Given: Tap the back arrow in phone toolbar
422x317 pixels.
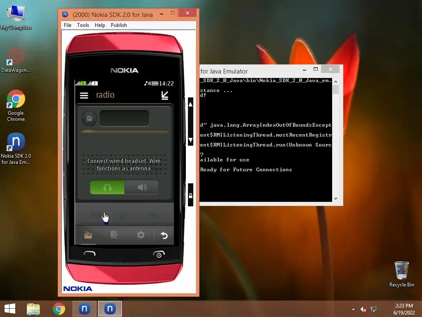Looking at the screenshot, I should point(164,235).
